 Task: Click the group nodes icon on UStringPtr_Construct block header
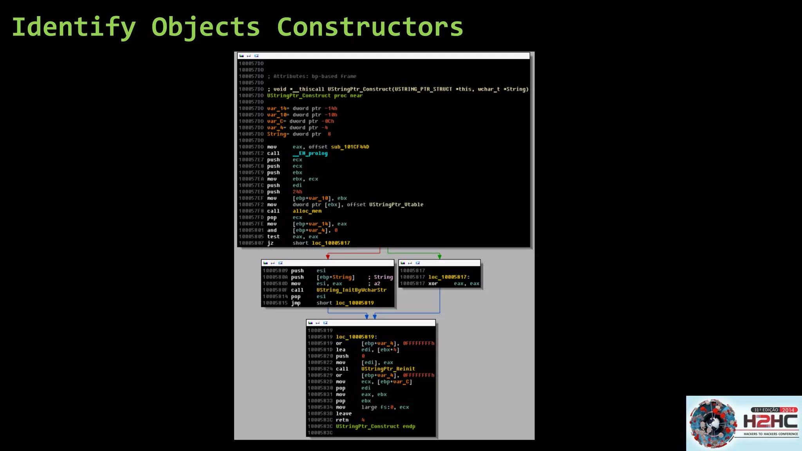pos(256,56)
